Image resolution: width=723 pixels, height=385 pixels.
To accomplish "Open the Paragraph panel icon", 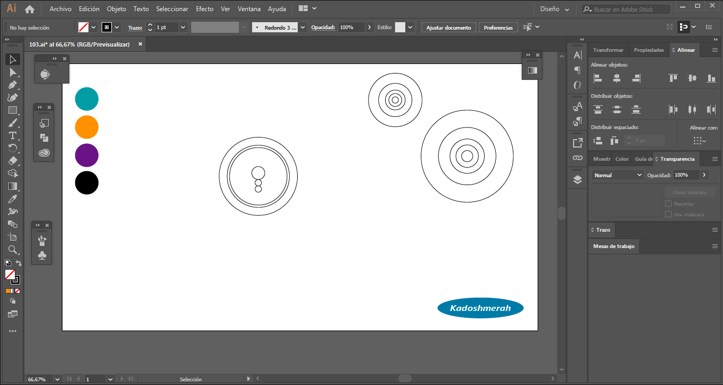I will (x=577, y=70).
